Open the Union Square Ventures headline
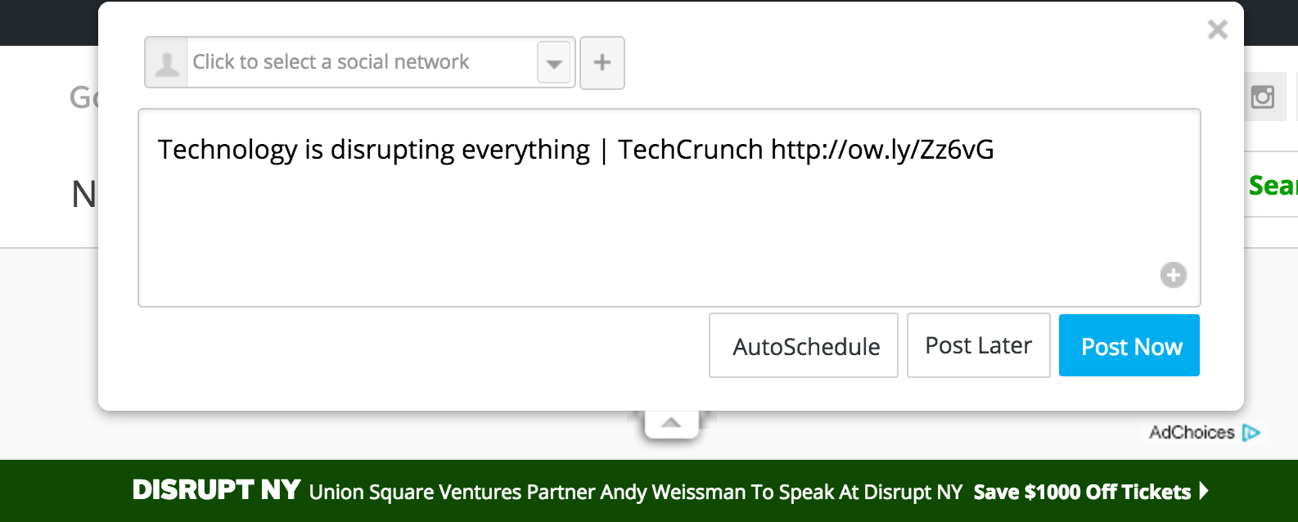The width and height of the screenshot is (1298, 522). pos(635,492)
